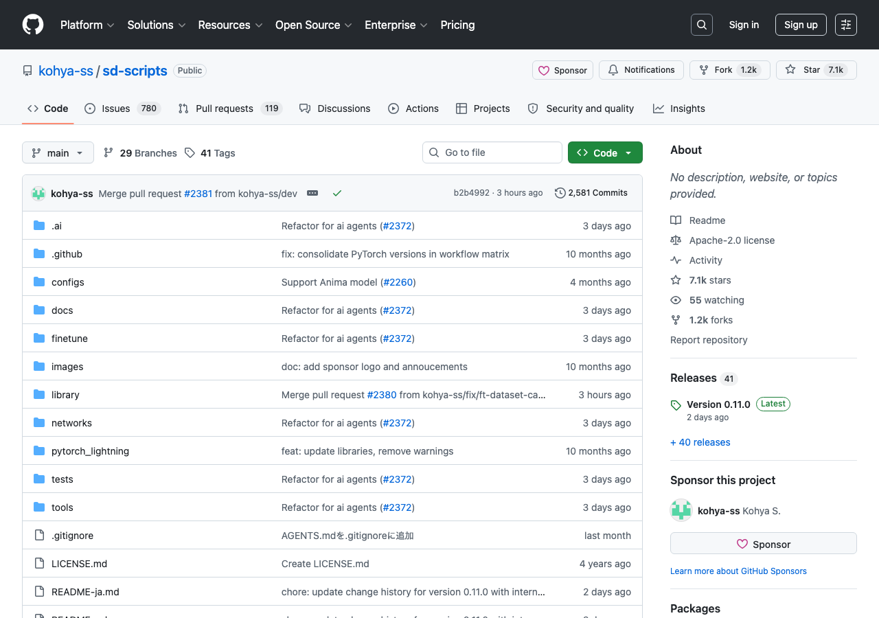
Task: Star the sd-scripts repository
Action: 817,70
